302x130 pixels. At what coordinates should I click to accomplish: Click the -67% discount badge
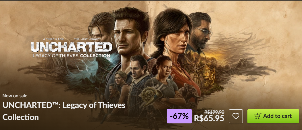[179, 116]
